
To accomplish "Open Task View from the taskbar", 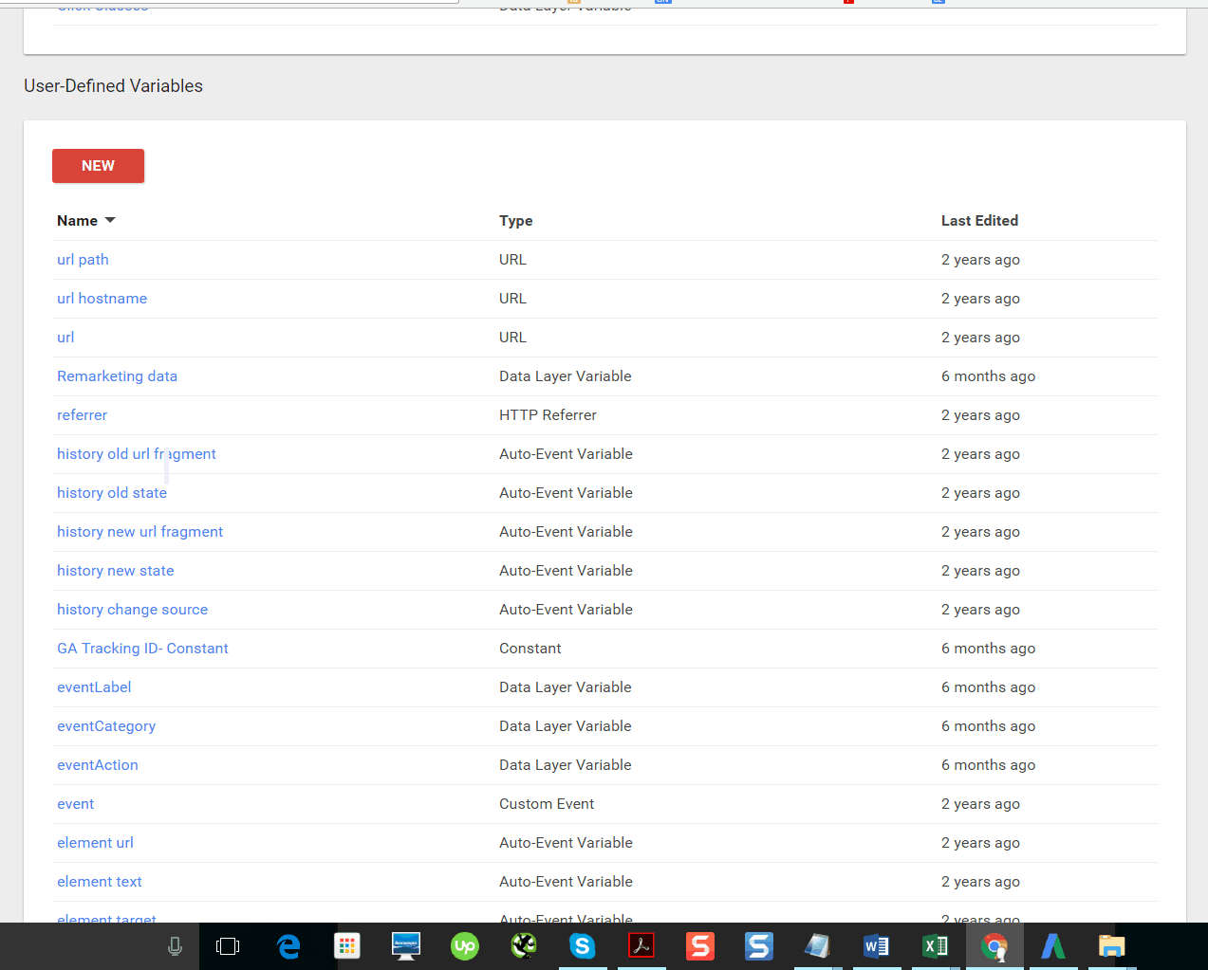I will pos(228,946).
